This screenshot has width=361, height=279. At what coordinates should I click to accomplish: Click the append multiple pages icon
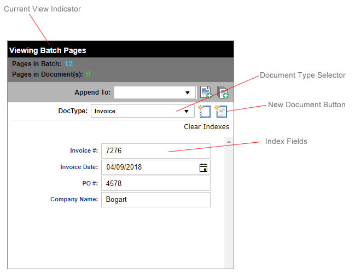(x=223, y=92)
